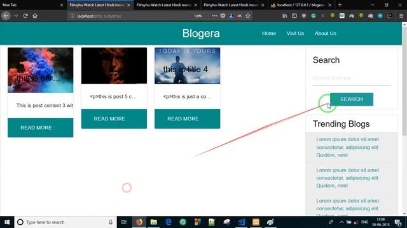407x228 pixels.
Task: Show the sidebars toolbar icon
Action: pos(294,16)
